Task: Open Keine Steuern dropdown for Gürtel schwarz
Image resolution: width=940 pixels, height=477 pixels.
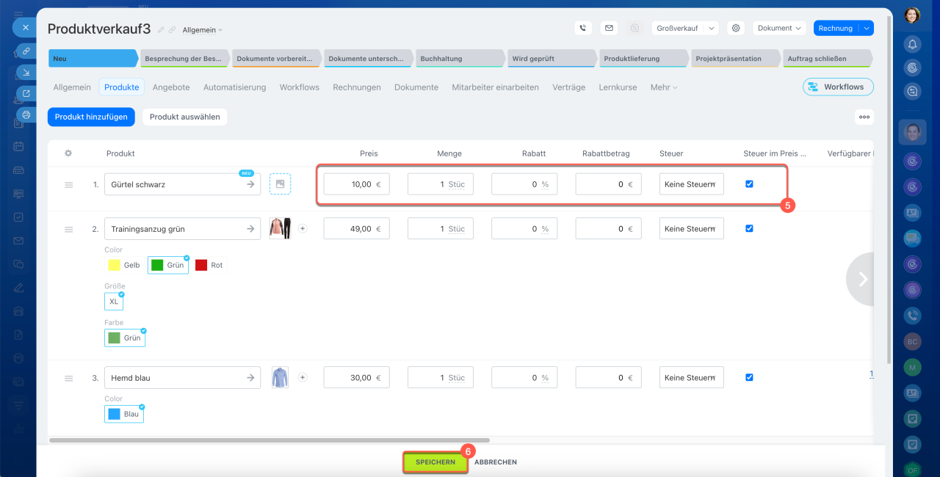Action: pos(691,184)
